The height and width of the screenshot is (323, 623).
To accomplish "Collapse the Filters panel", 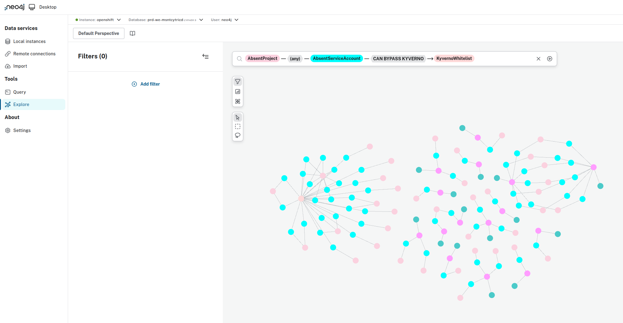I will click(206, 56).
